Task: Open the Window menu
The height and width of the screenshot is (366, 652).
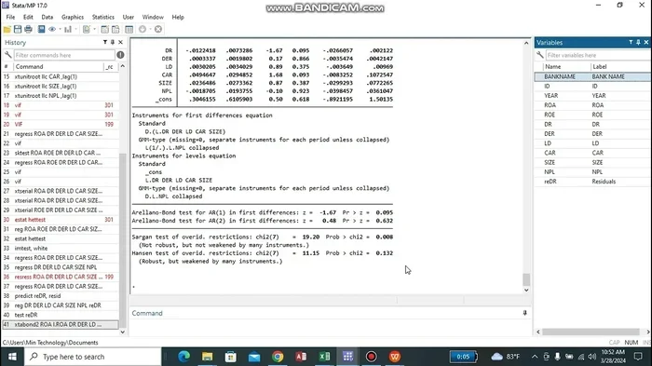Action: coord(153,17)
